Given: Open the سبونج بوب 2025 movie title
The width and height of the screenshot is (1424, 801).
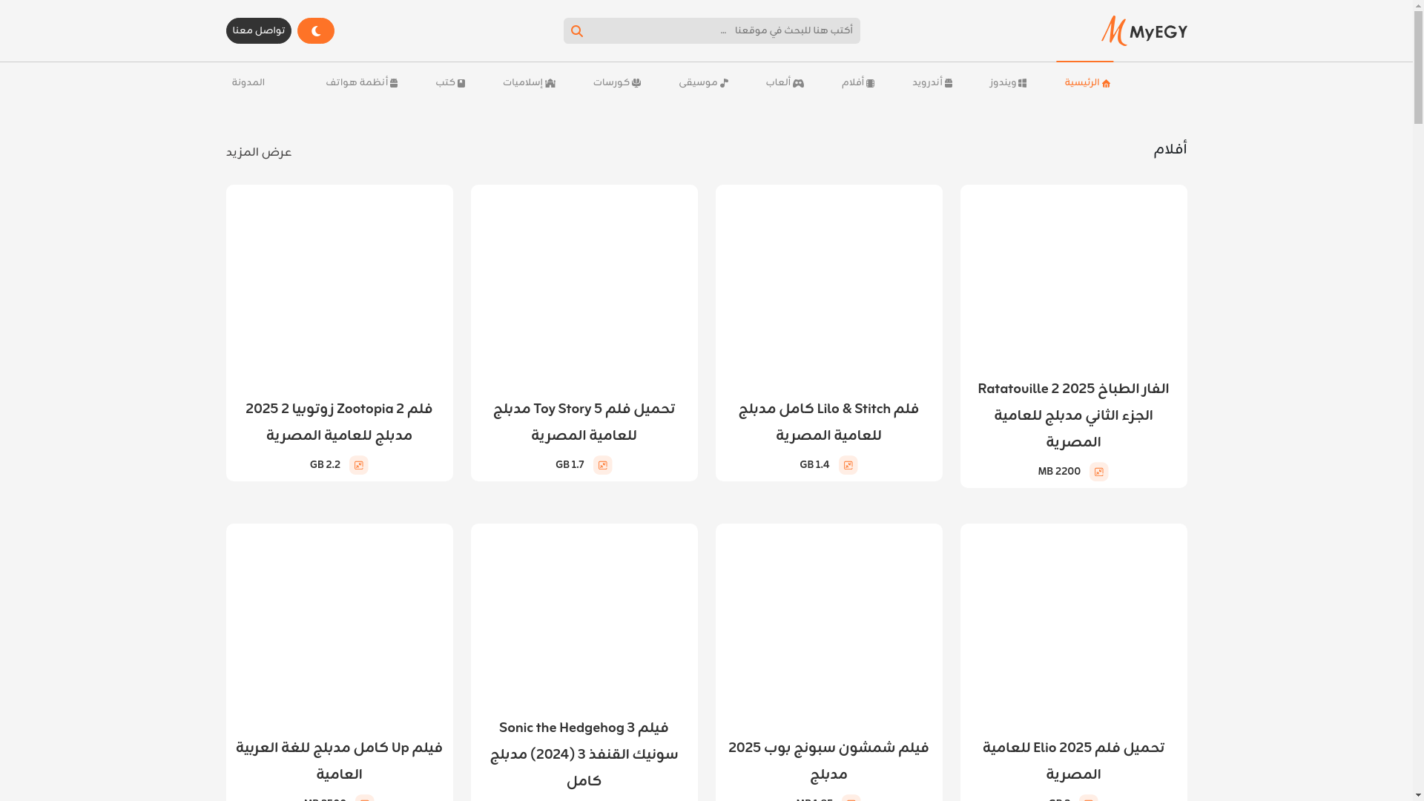Looking at the screenshot, I should click(828, 762).
